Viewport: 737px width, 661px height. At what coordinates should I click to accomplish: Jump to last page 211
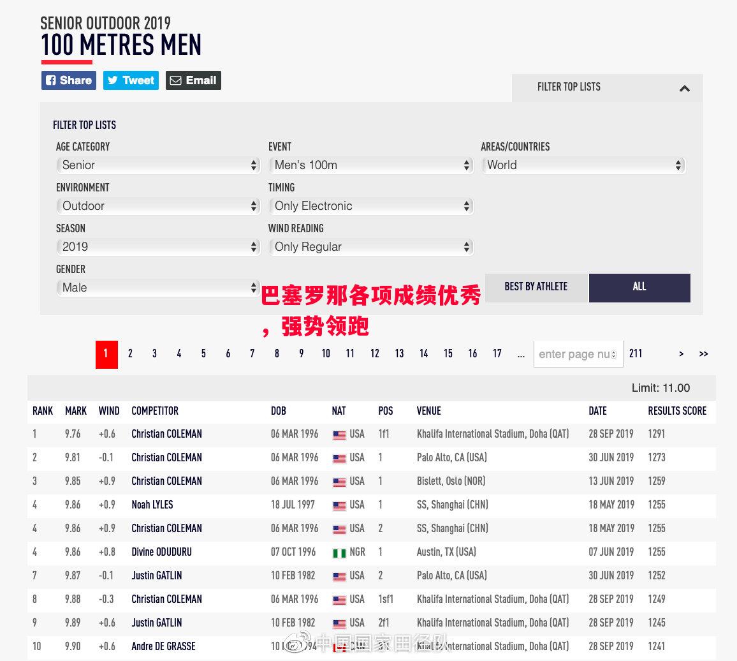tap(636, 354)
